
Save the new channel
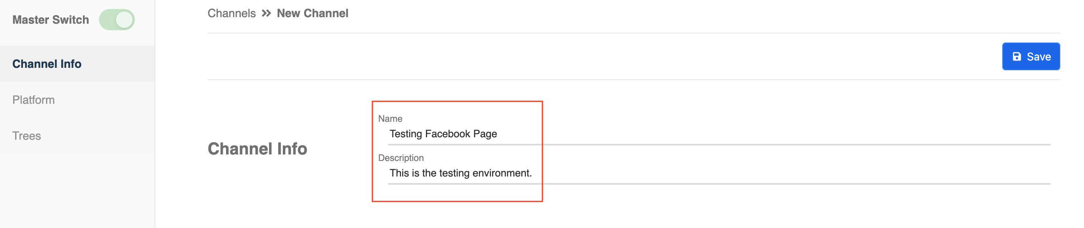point(1030,56)
